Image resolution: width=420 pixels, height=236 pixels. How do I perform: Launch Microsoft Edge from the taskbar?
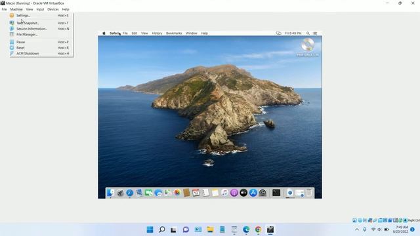pyautogui.click(x=246, y=229)
